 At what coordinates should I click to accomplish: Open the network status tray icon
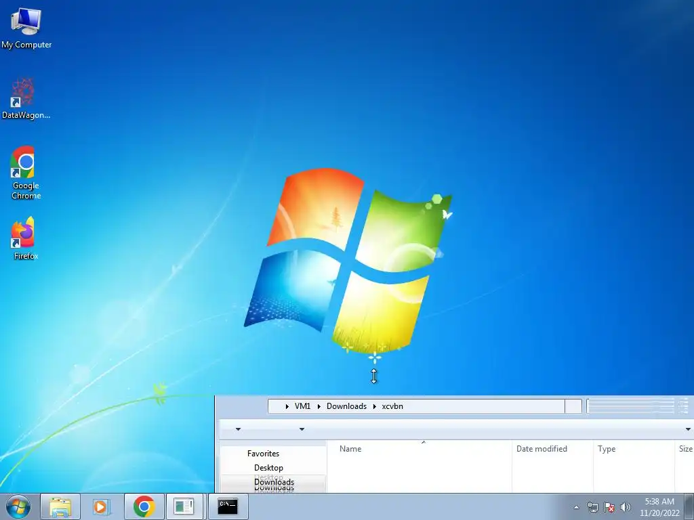[x=592, y=507]
